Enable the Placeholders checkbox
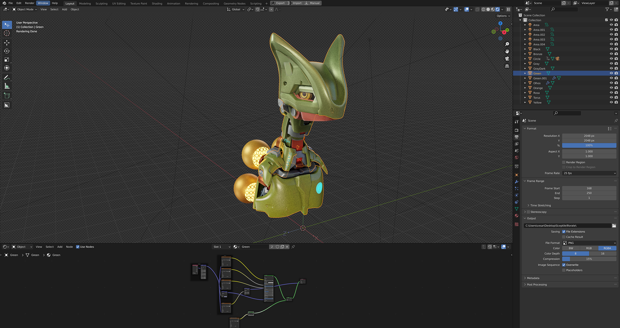Viewport: 620px width, 328px height. pyautogui.click(x=564, y=270)
